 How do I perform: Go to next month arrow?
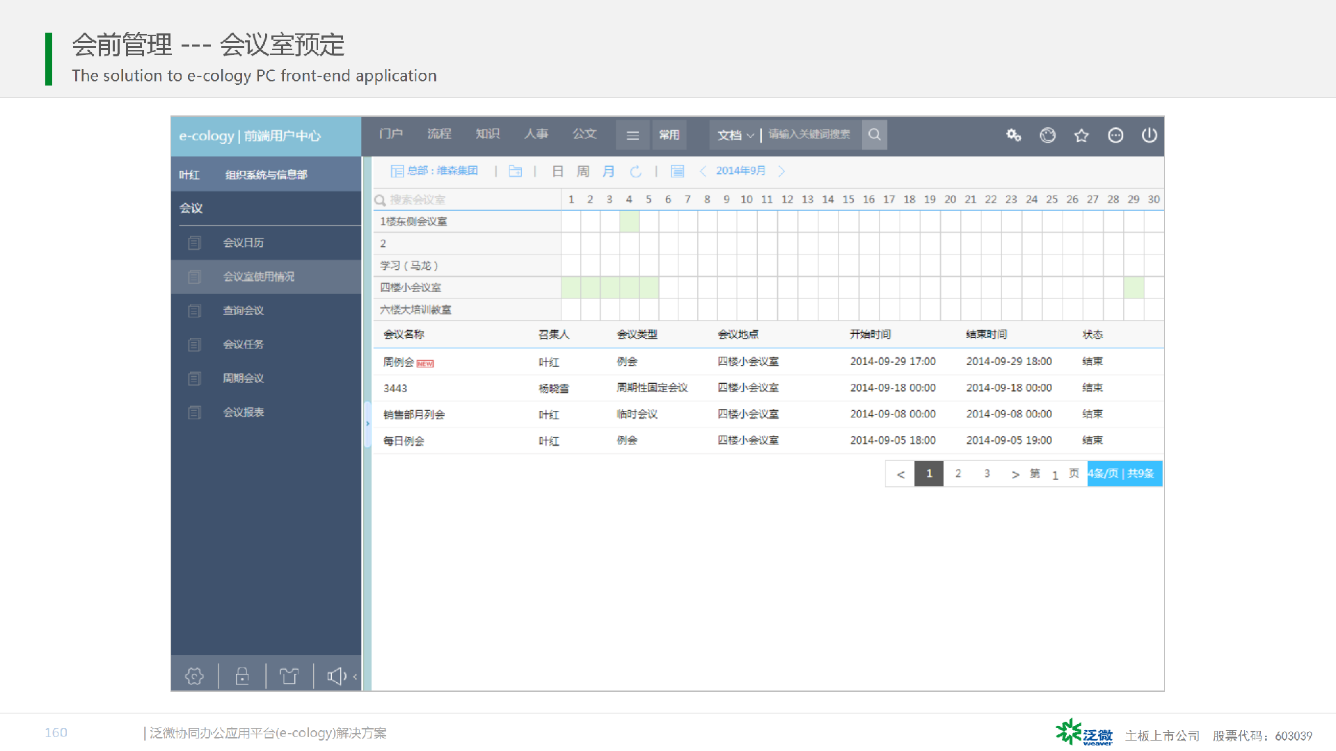(x=781, y=171)
